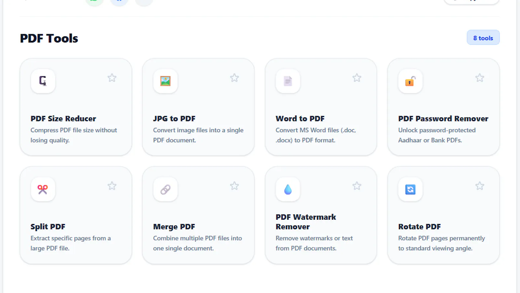Screen dimensions: 520x293
Task: Favorite the Rotate PDF tool star
Action: tap(480, 186)
